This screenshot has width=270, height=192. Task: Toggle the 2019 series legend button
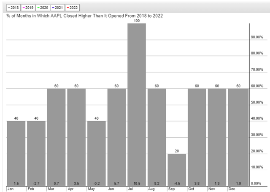[28, 8]
